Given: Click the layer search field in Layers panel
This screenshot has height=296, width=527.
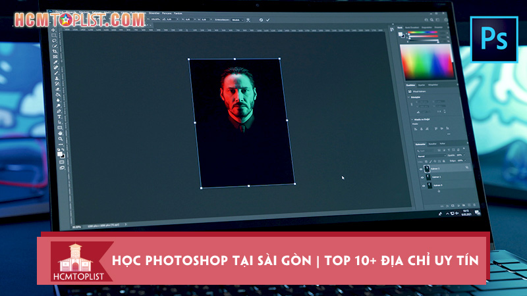Looking at the screenshot, I should pos(425,151).
